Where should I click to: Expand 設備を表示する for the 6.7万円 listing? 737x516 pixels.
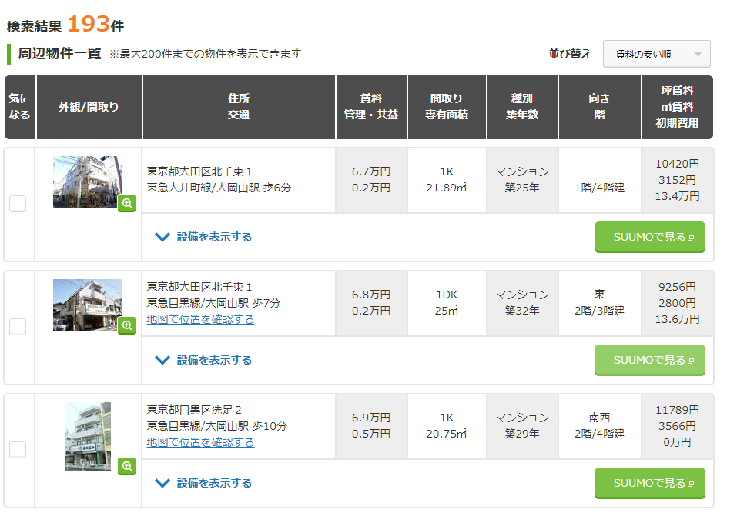point(204,237)
